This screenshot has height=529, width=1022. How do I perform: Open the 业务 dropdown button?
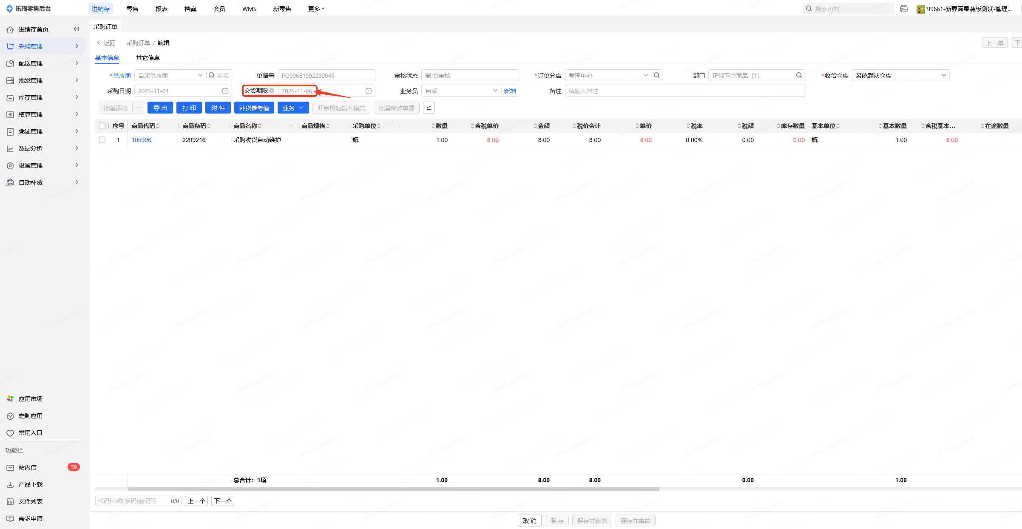coord(293,108)
